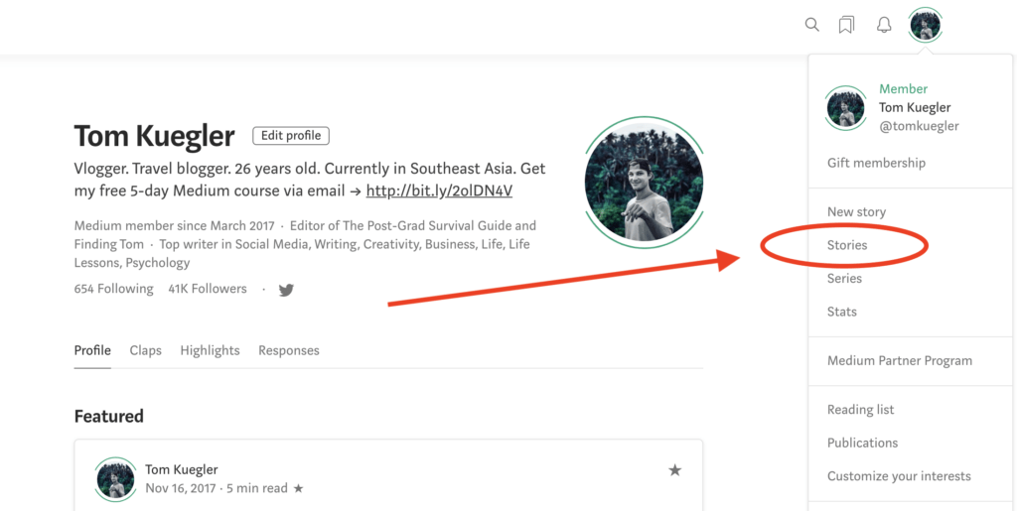Click Gift membership in menu

coord(876,163)
